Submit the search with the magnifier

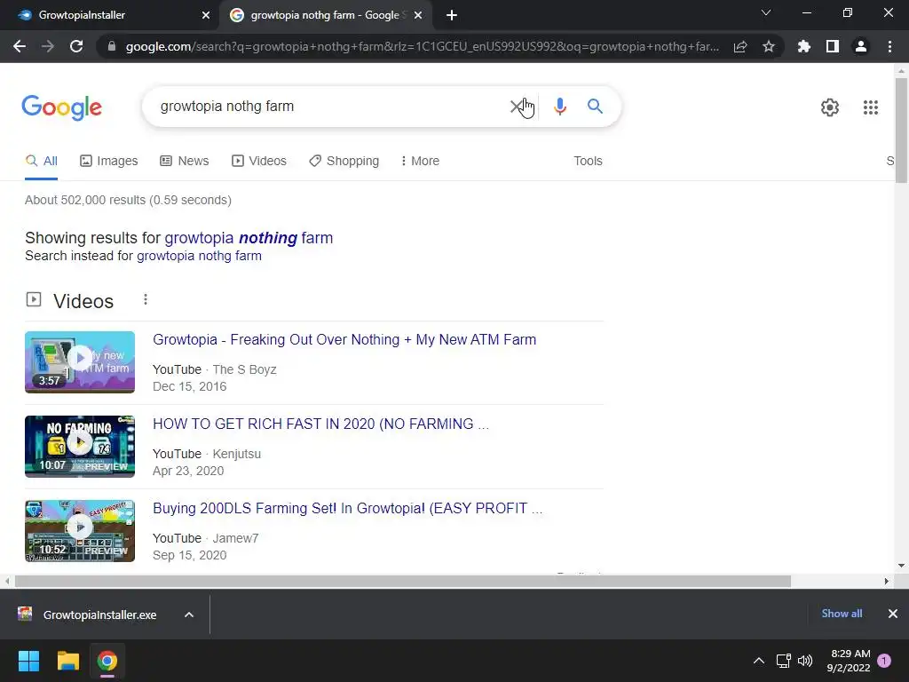[x=595, y=107]
